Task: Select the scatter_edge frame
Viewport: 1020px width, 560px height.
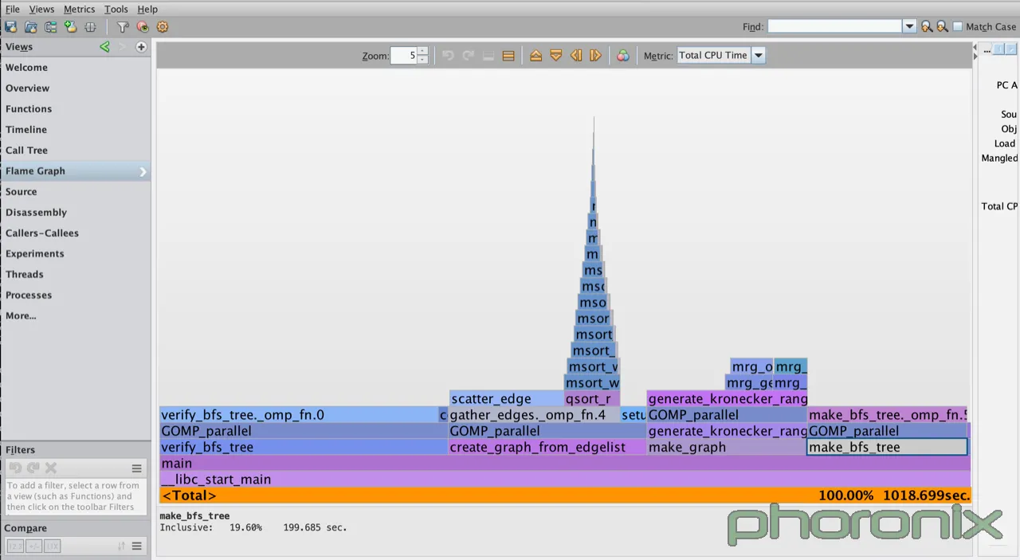Action: point(507,399)
